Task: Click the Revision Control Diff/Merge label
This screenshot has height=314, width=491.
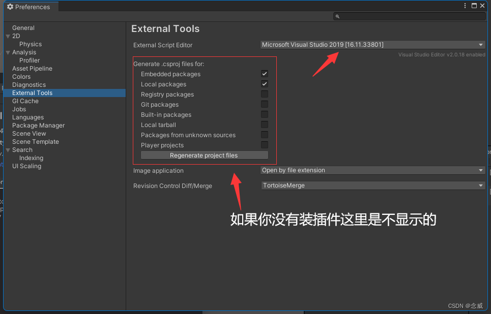Action: click(172, 186)
